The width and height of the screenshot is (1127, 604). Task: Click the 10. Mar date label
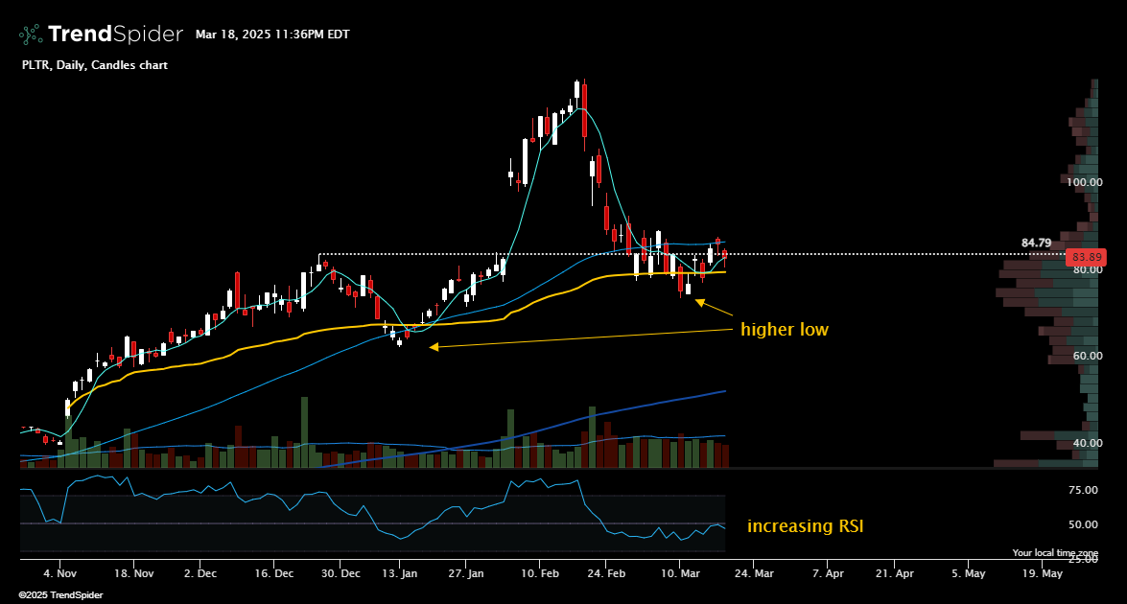pos(680,573)
